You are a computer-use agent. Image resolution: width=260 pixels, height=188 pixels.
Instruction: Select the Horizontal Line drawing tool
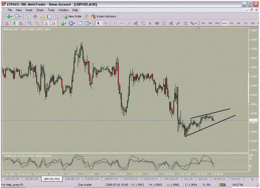122,23
